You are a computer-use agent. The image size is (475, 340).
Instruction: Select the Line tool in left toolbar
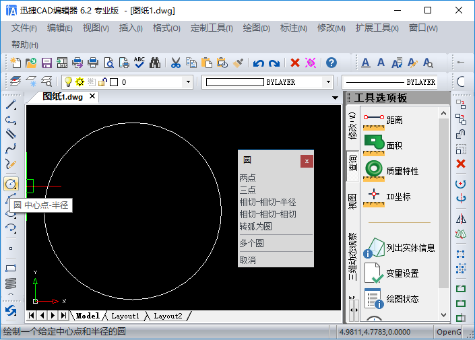[11, 105]
